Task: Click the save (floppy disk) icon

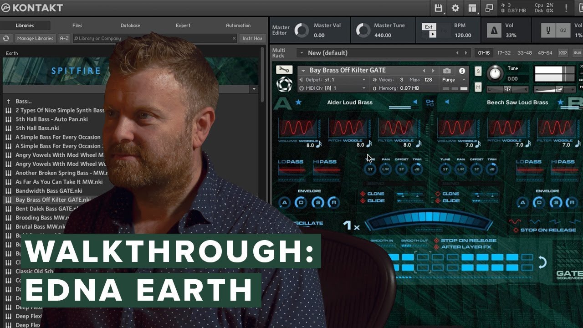Action: (x=438, y=8)
